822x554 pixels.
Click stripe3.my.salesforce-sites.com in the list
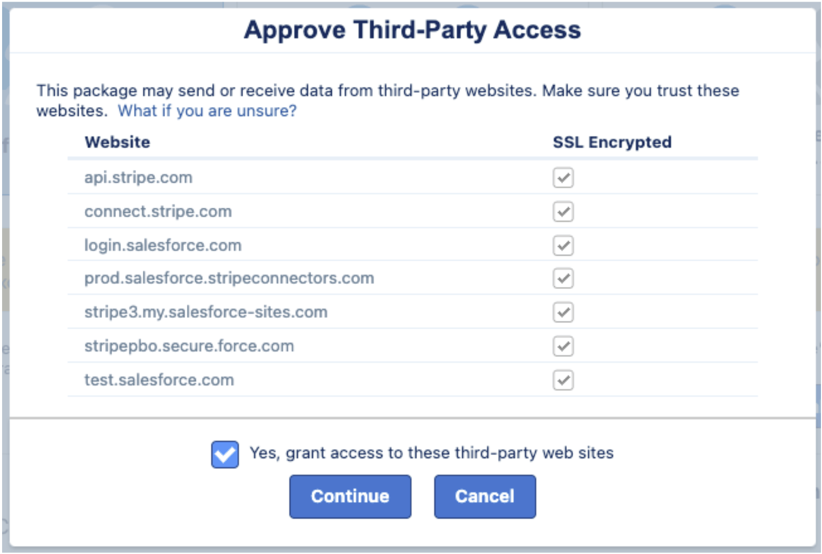click(x=206, y=312)
